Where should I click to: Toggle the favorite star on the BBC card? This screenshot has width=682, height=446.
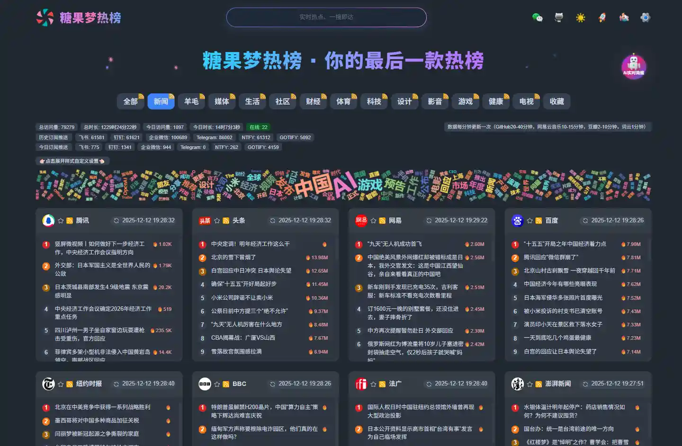[x=217, y=384]
